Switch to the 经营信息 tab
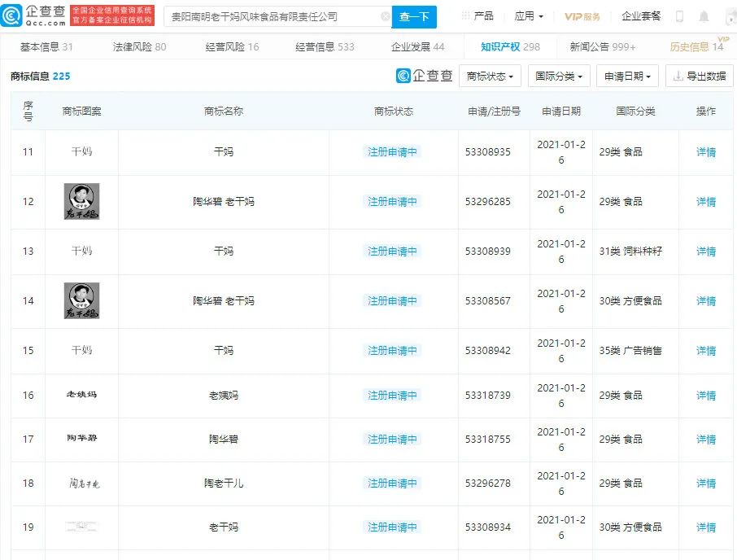This screenshot has width=737, height=560. (325, 46)
